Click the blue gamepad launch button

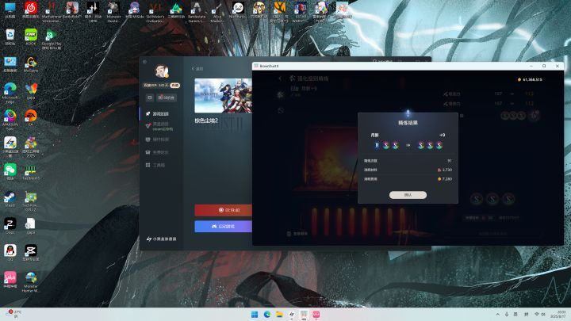(223, 227)
